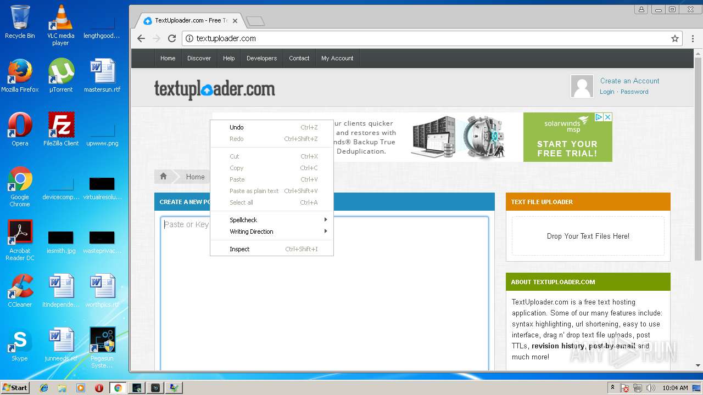Open the lengthgood desktop file
The image size is (703, 395).
pos(102,29)
